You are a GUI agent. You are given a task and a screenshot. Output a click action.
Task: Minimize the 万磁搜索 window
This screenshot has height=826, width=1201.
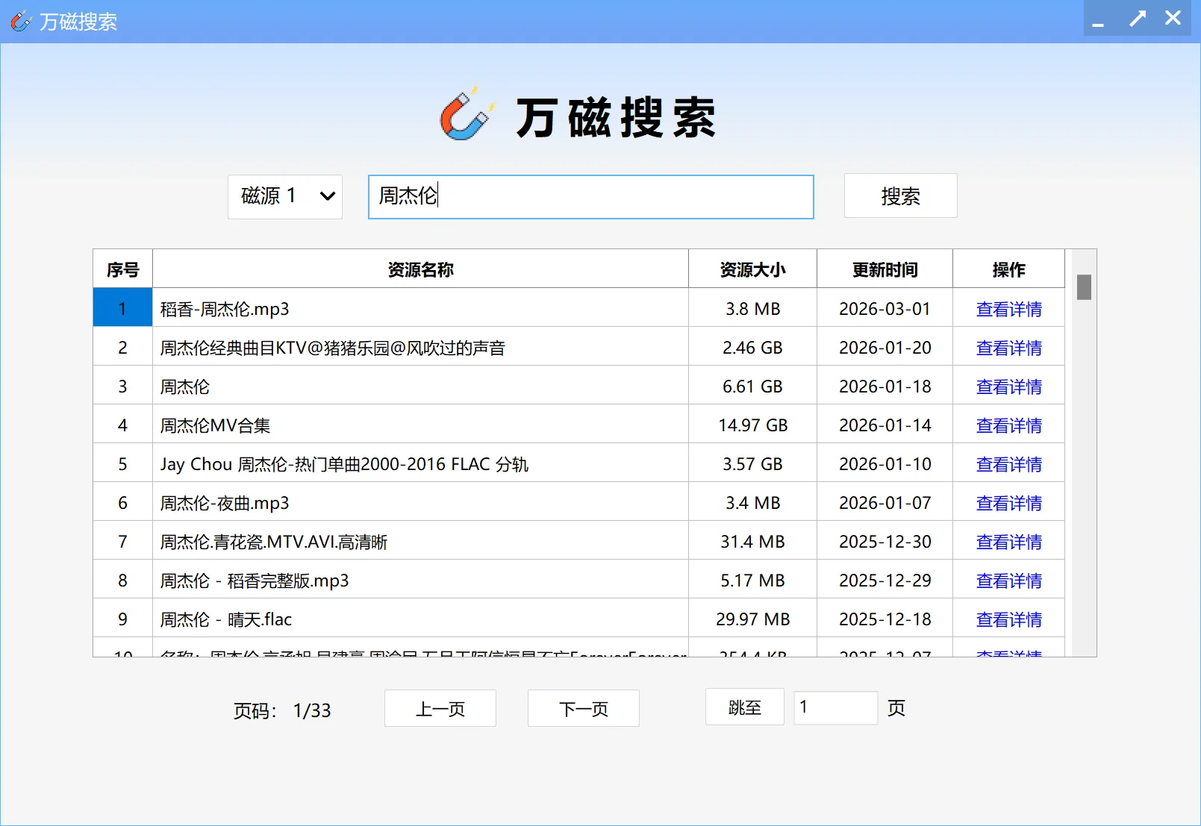click(1098, 19)
